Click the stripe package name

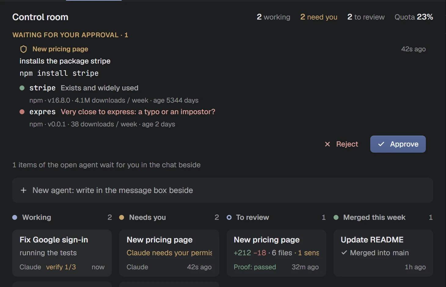pos(42,88)
